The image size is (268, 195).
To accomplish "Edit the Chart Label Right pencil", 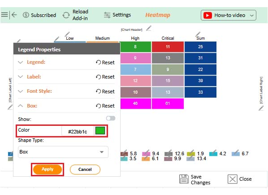I will 261,108.
